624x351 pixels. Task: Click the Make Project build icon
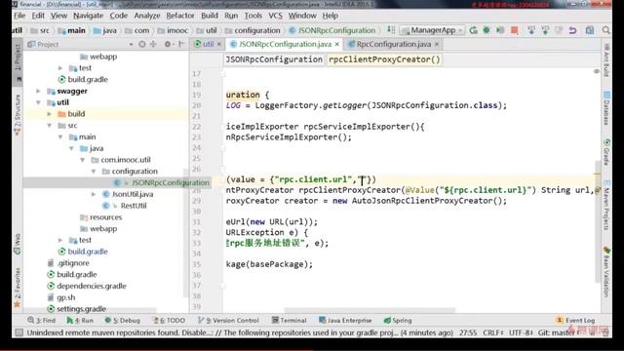[391, 30]
